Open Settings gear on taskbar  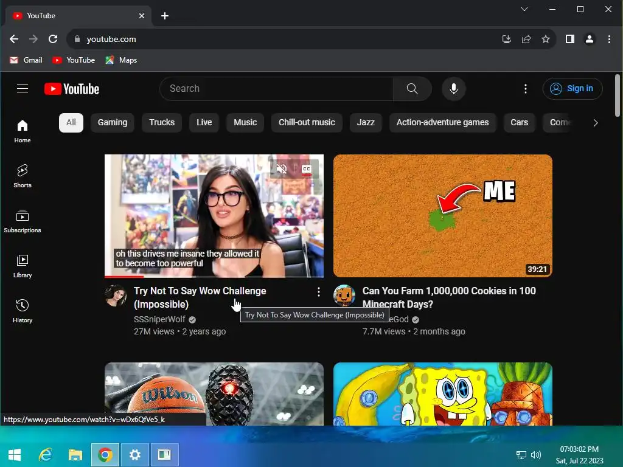pos(134,454)
